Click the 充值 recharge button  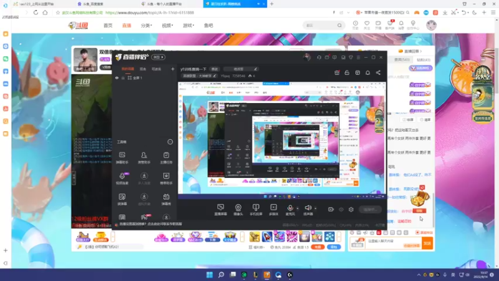[x=317, y=247]
